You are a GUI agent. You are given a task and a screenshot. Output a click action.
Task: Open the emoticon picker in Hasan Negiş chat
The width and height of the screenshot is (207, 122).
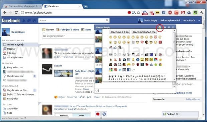[160, 28]
